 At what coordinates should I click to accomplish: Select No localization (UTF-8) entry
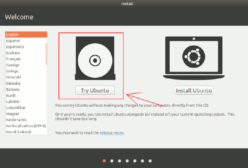[x=26, y=126]
